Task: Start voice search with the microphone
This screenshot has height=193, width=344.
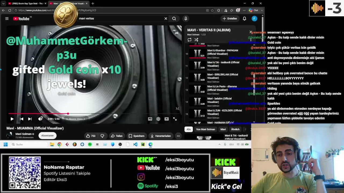Action: pos(186,18)
